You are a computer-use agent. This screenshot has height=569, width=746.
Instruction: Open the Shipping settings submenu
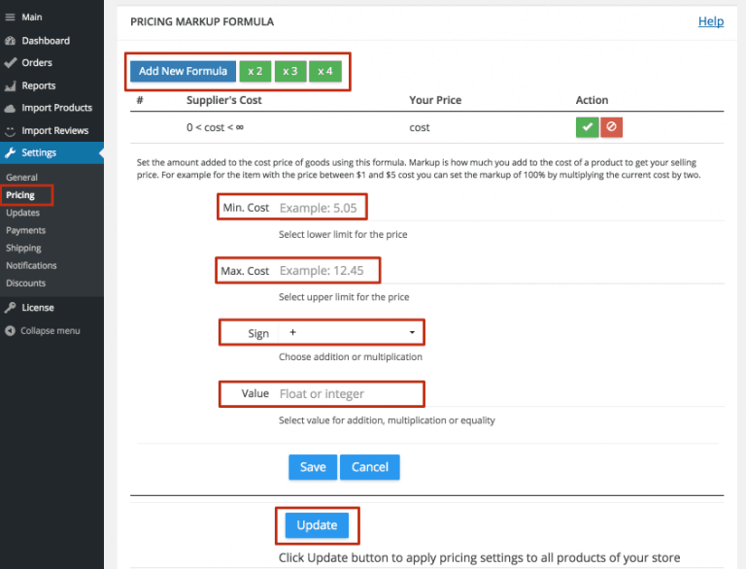point(23,248)
